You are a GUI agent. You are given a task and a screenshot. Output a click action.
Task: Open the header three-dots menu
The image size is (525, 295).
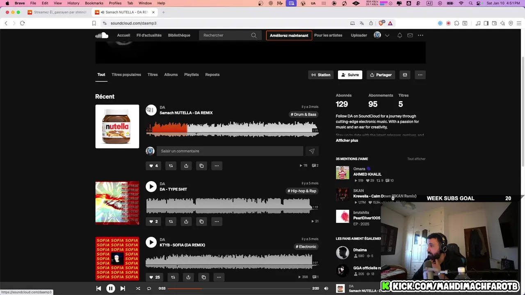(420, 35)
